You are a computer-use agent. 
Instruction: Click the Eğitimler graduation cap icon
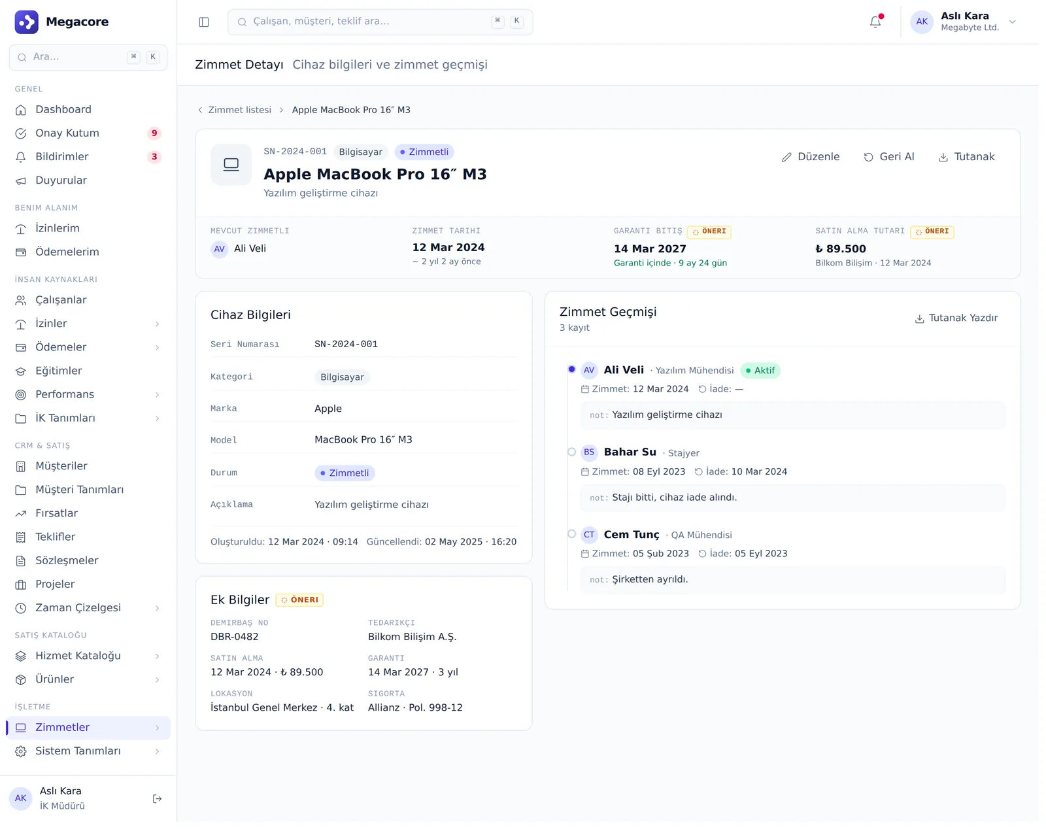(21, 371)
